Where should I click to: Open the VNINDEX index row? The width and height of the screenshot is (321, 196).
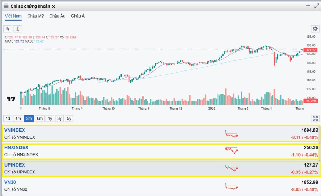(x=161, y=133)
